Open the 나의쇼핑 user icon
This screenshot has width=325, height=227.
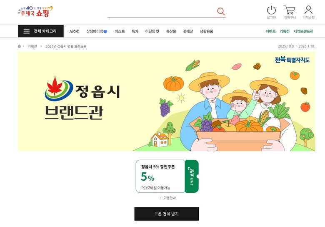click(x=308, y=10)
